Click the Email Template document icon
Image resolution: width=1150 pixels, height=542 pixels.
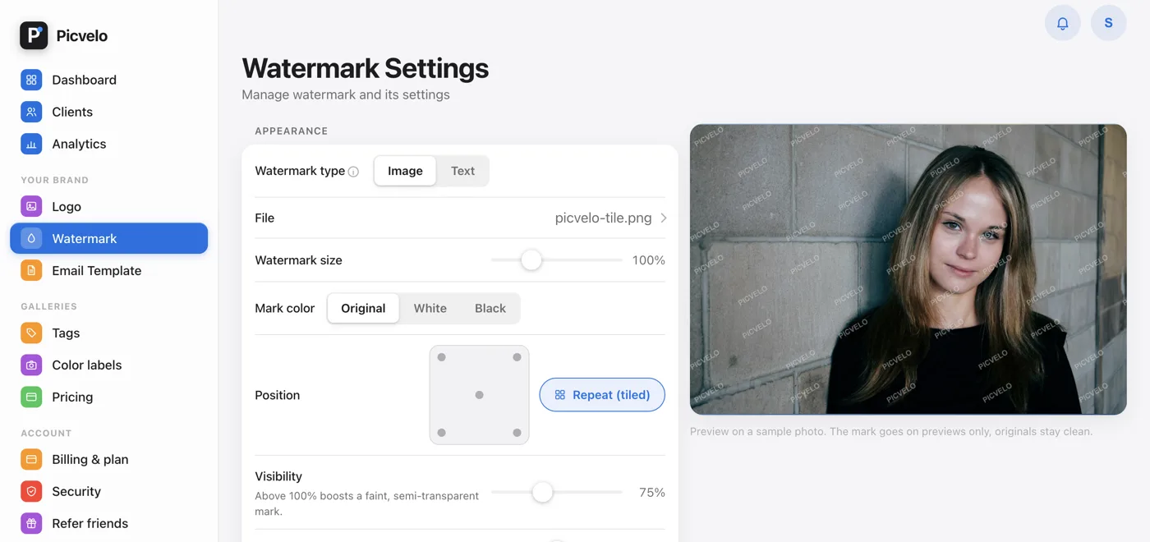click(31, 270)
